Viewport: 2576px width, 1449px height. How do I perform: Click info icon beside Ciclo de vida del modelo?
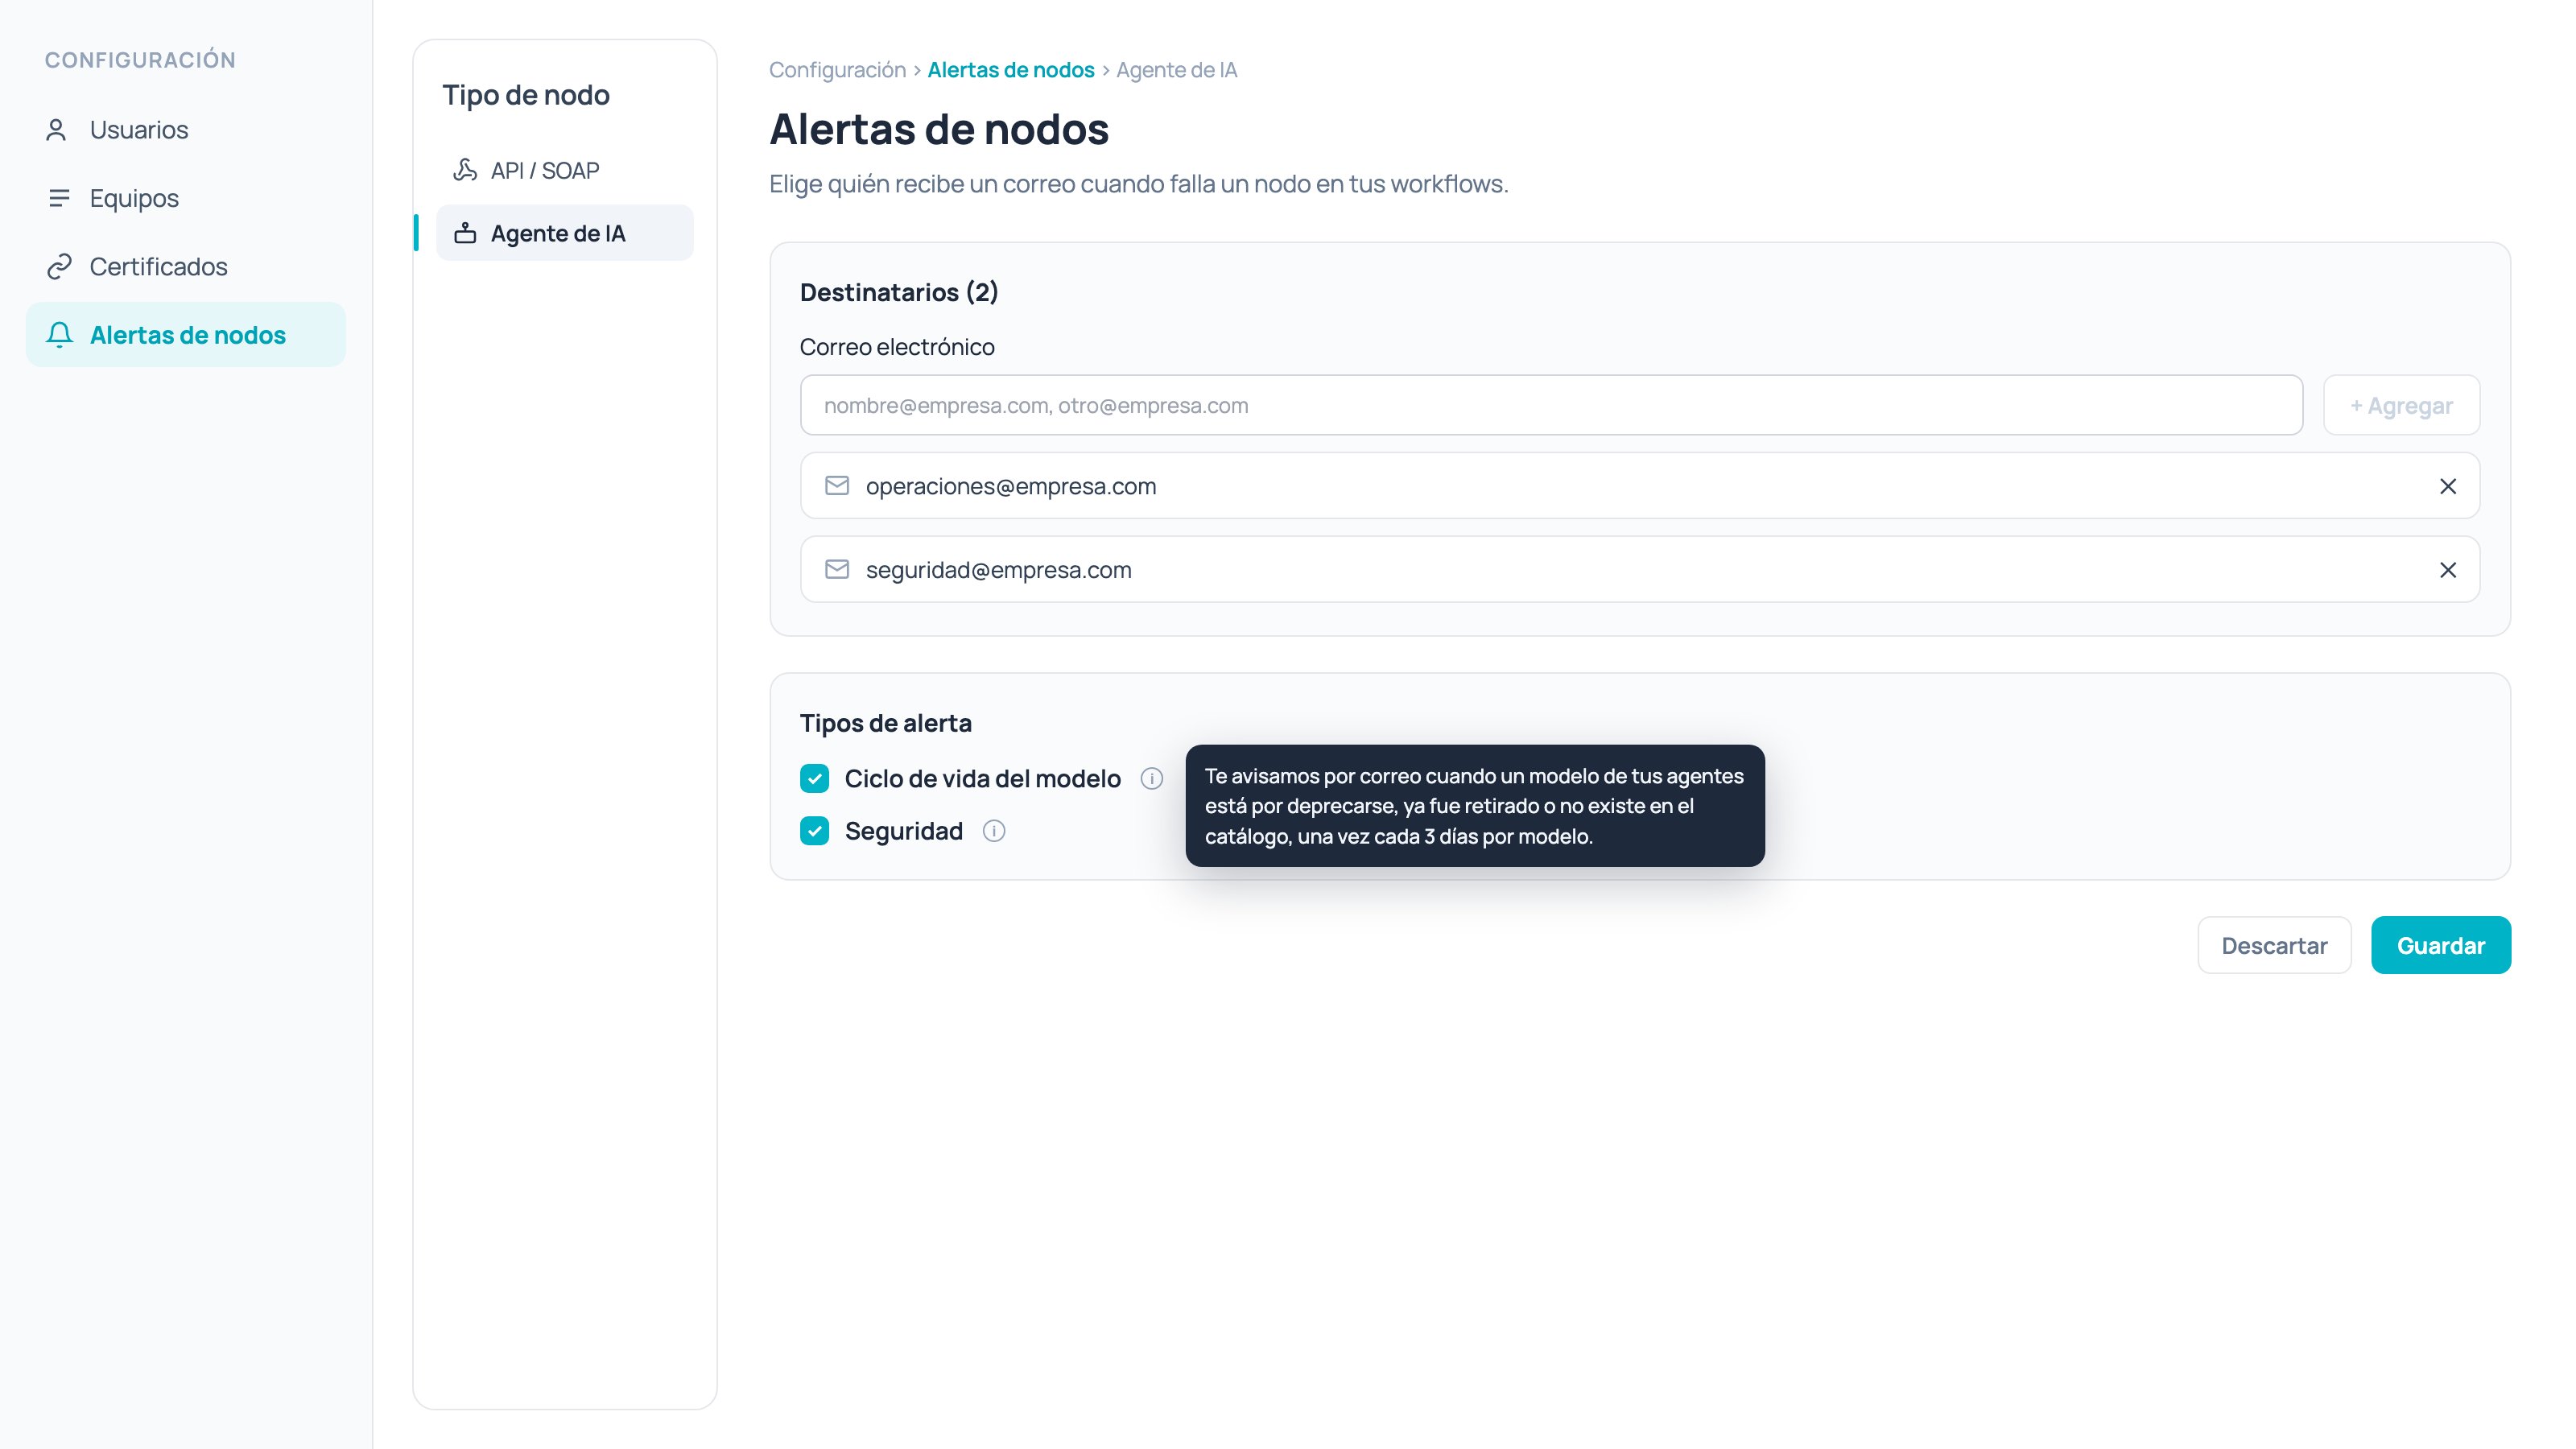1151,778
